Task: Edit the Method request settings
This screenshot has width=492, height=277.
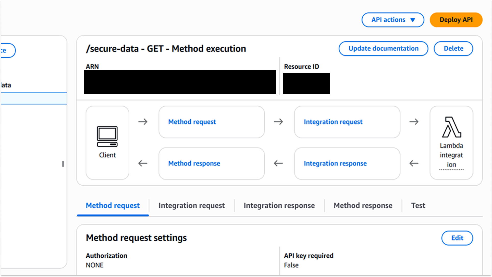Action: pyautogui.click(x=457, y=238)
